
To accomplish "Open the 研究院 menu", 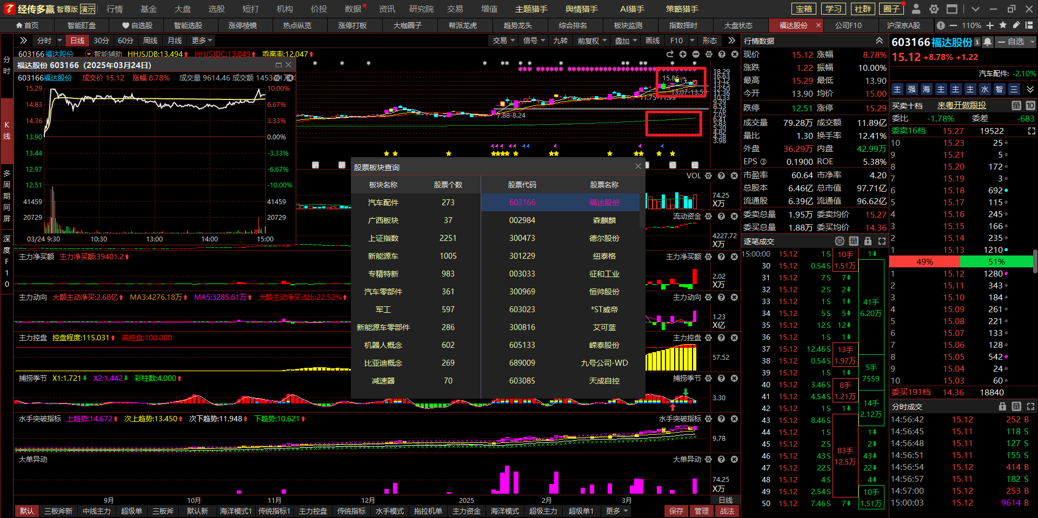I will pos(421,9).
